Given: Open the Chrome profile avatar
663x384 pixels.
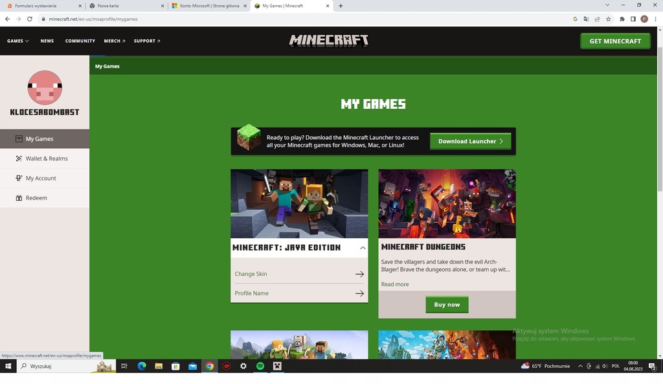Looking at the screenshot, I should tap(644, 19).
